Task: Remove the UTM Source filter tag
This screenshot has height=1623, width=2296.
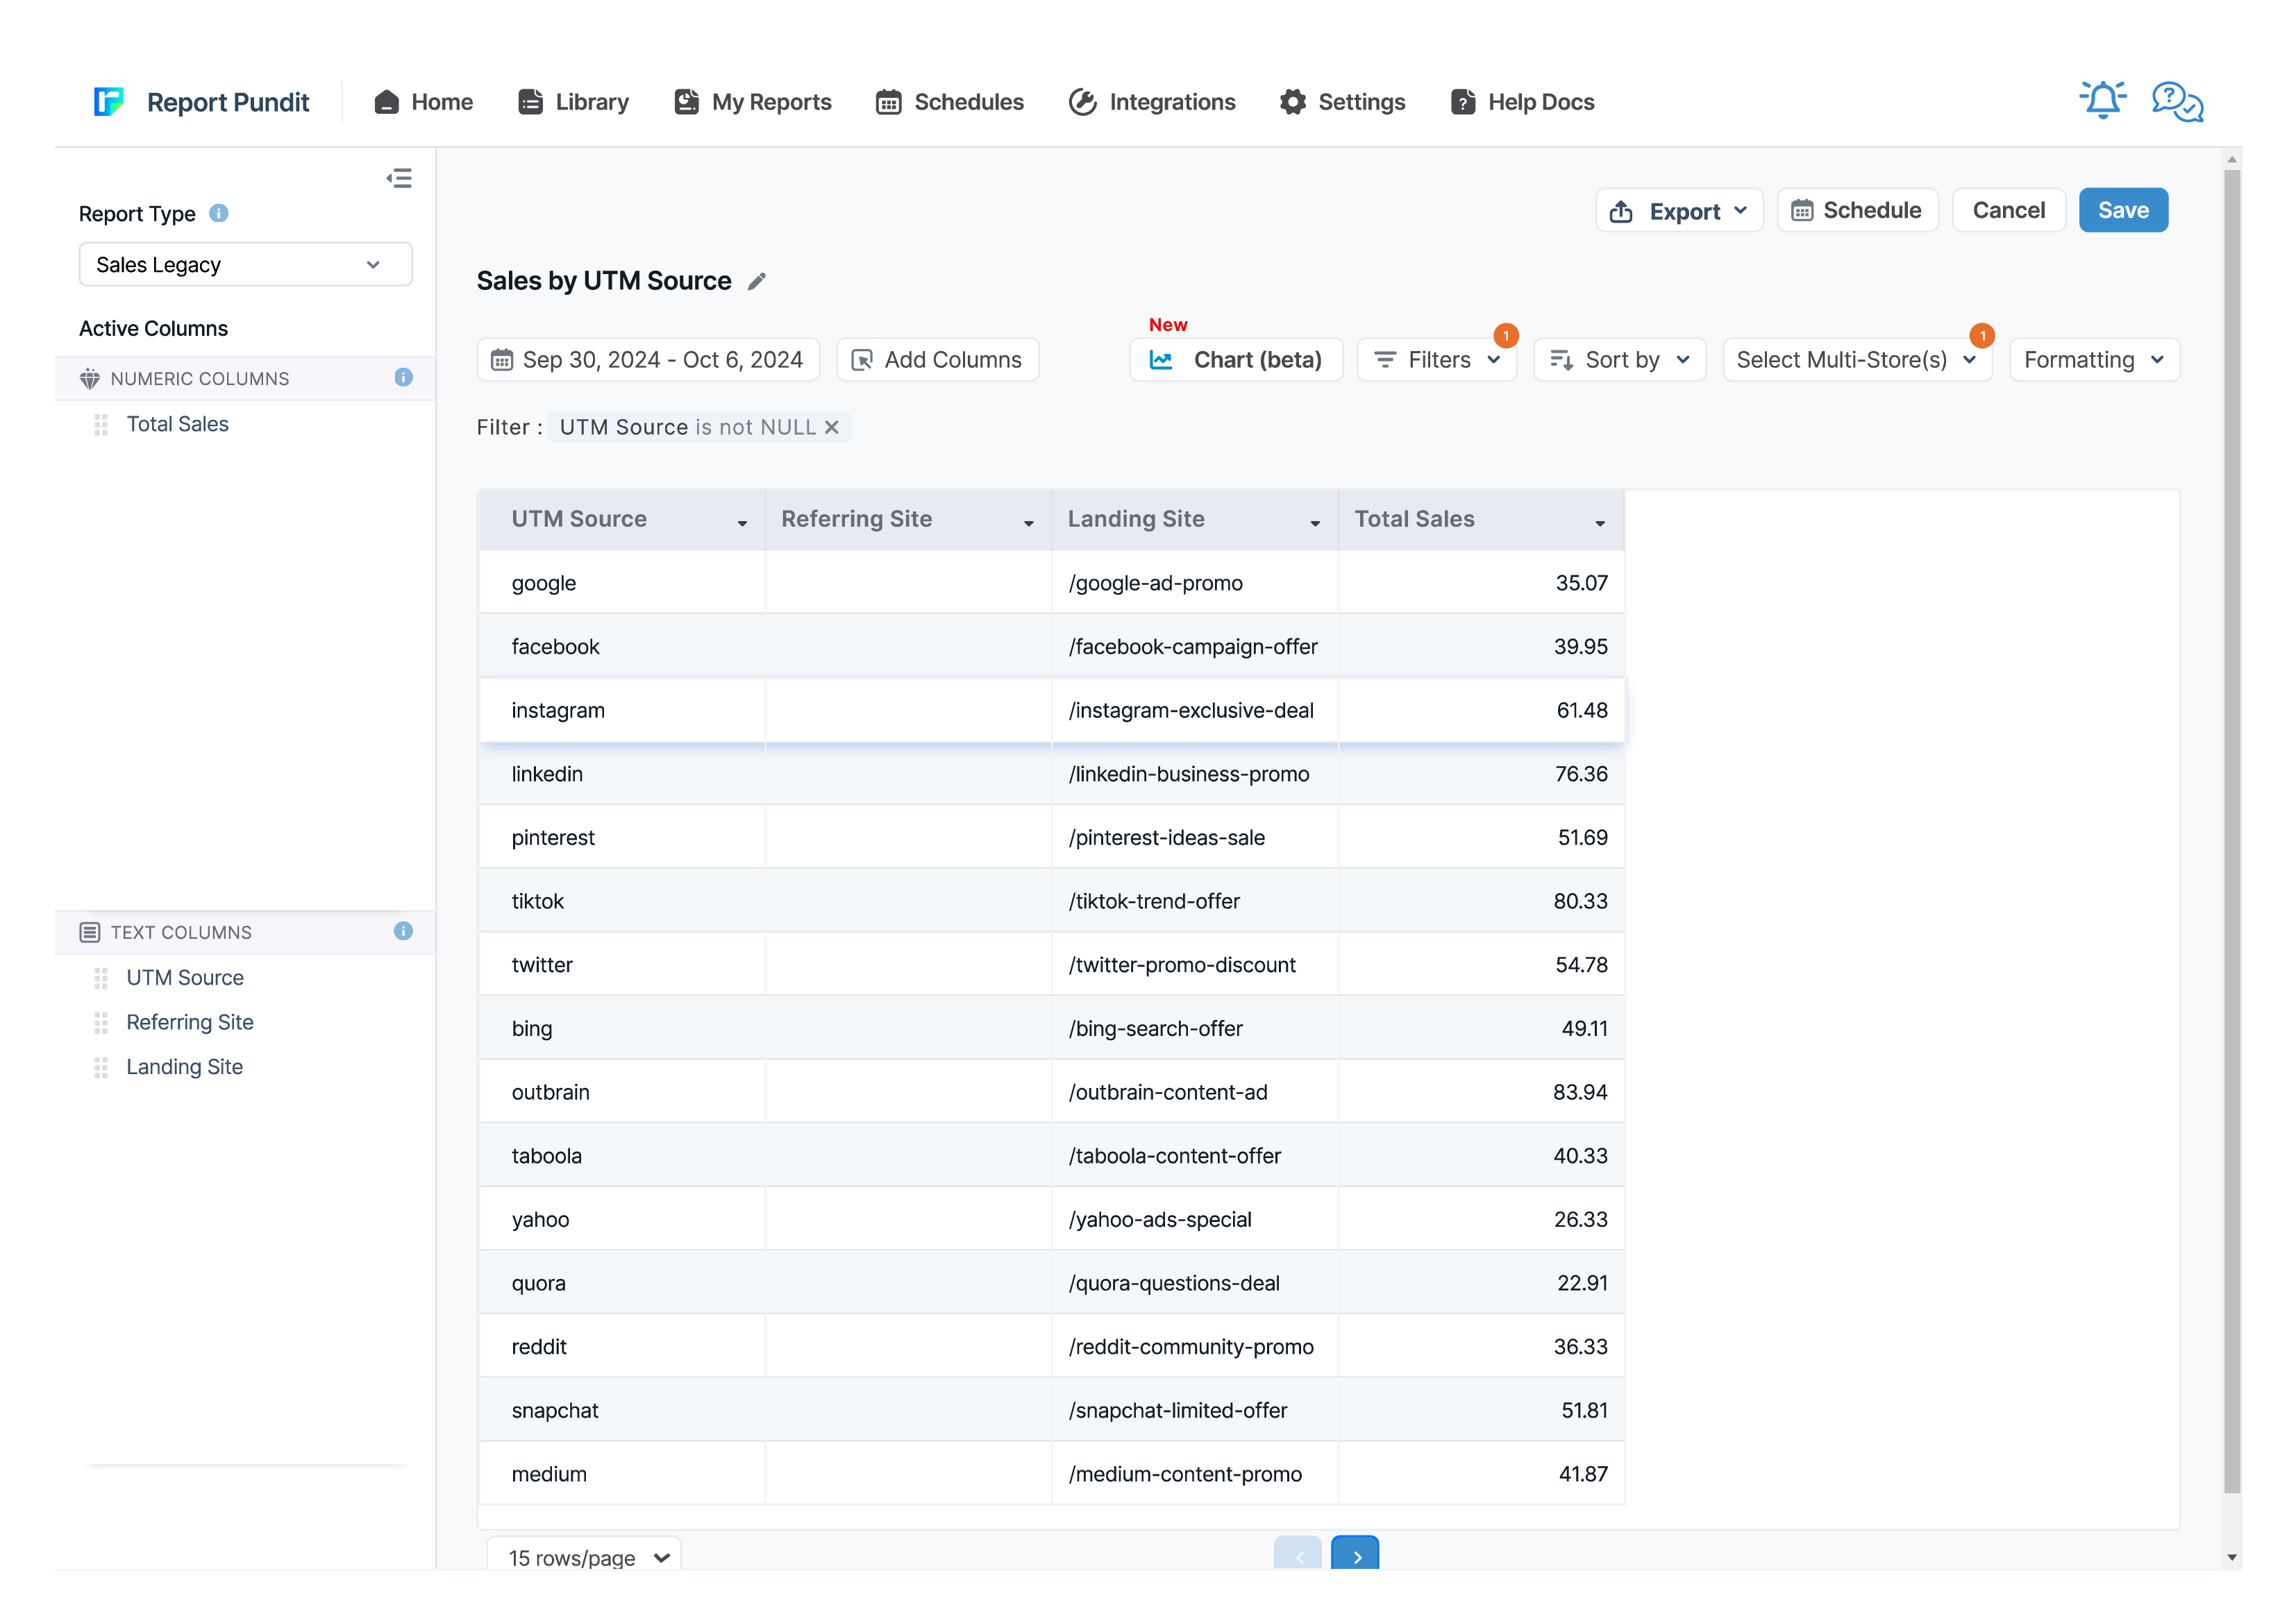Action: point(831,427)
